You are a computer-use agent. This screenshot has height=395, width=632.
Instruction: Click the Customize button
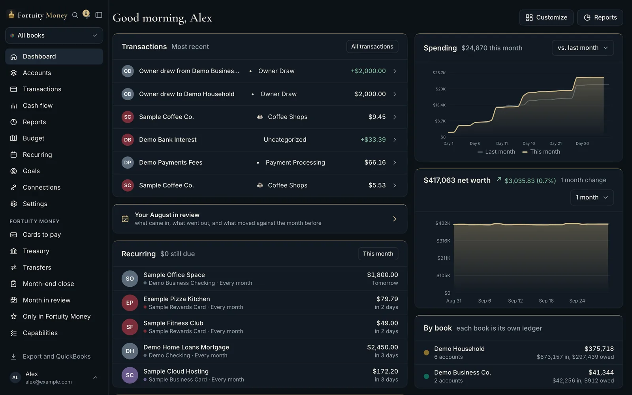tap(546, 17)
